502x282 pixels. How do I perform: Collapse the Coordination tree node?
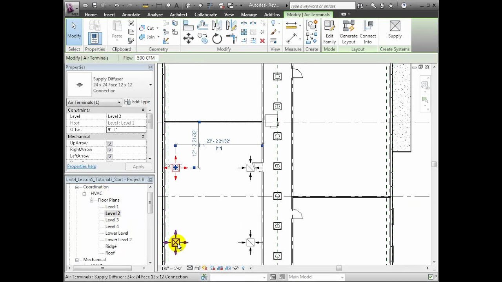77,187
